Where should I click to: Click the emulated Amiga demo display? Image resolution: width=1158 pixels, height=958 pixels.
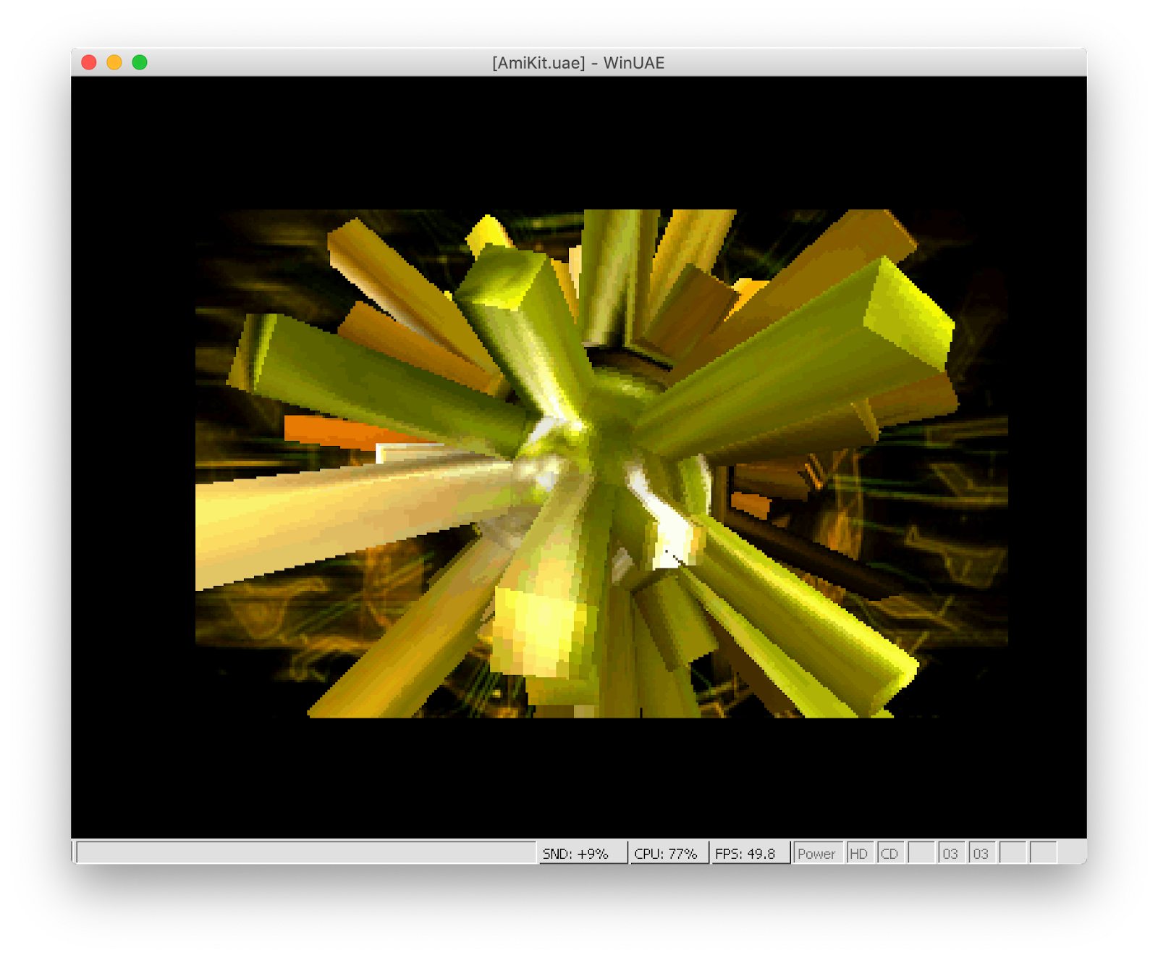point(579,457)
